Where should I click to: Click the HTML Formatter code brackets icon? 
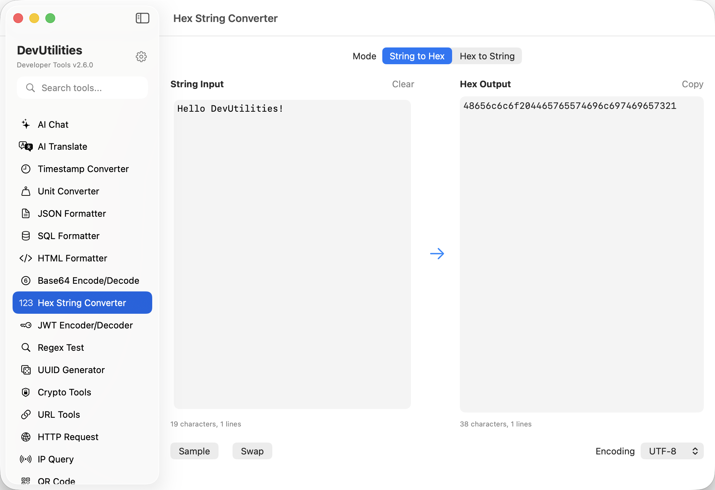(26, 258)
